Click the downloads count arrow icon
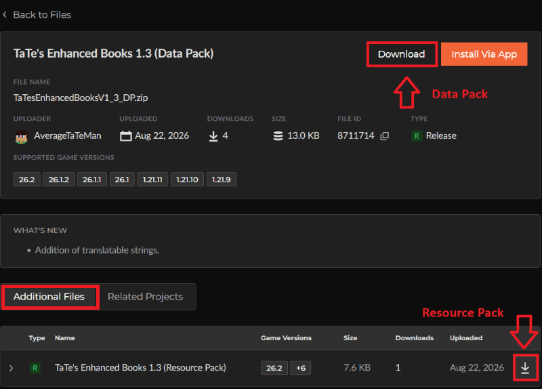Screen dimensions: 542x389 click(x=213, y=136)
